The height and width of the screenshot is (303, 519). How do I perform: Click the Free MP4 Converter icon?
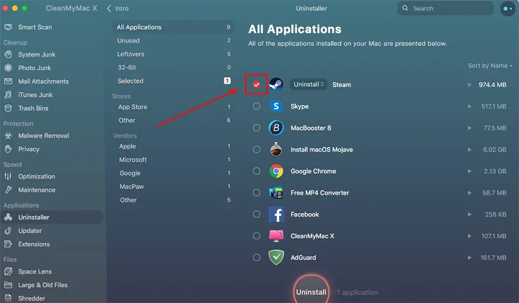[x=276, y=193]
